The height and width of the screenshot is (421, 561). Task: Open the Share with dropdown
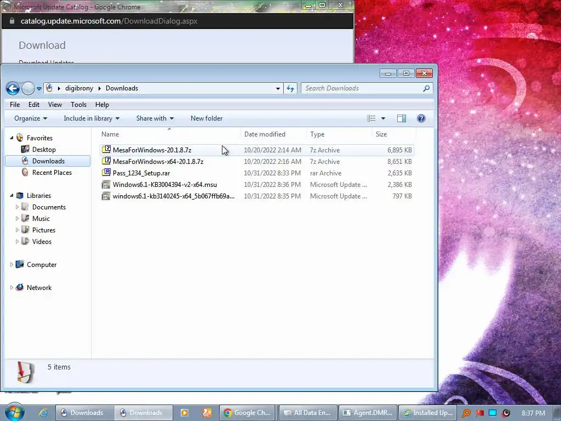(155, 118)
